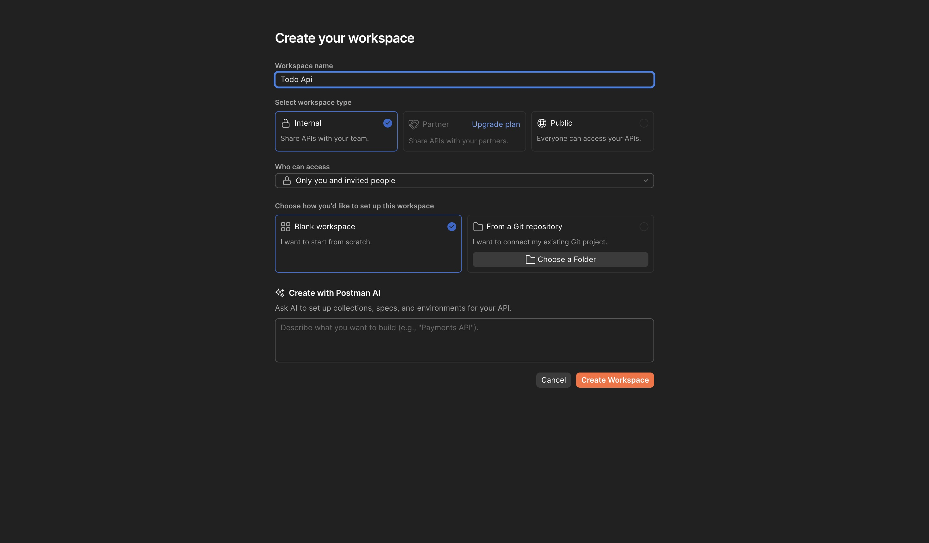Click 'I want to start from scratch.' text

(x=326, y=242)
